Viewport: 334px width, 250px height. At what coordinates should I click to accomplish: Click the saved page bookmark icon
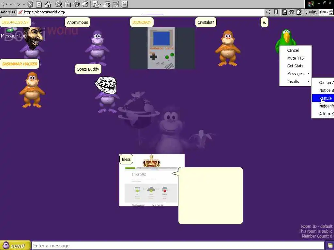[284, 12]
